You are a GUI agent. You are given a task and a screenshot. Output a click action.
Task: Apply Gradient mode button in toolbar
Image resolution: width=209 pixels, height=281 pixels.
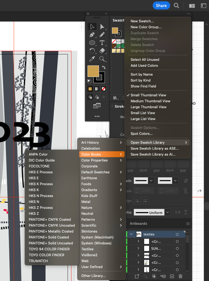[97, 89]
